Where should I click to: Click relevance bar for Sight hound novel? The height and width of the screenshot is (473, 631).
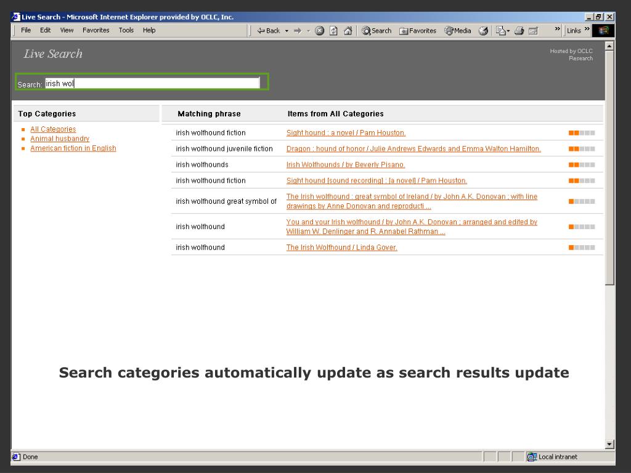click(582, 133)
